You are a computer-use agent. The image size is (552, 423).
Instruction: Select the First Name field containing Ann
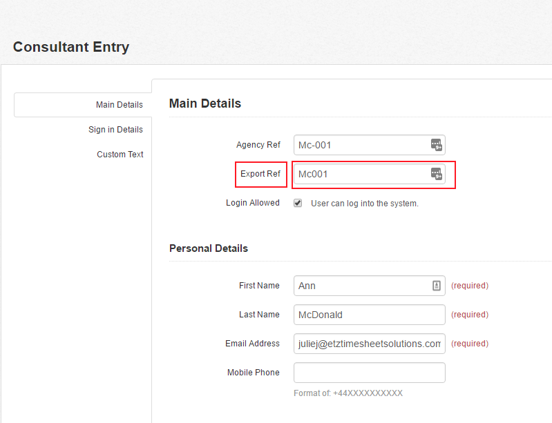370,286
